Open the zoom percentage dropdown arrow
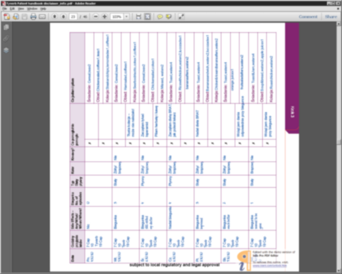Image resolution: width=342 pixels, height=274 pixels. pos(126,16)
